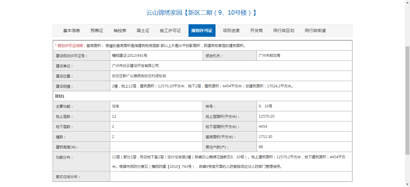
Task: Go to the 国土证 tab
Action: (x=143, y=31)
